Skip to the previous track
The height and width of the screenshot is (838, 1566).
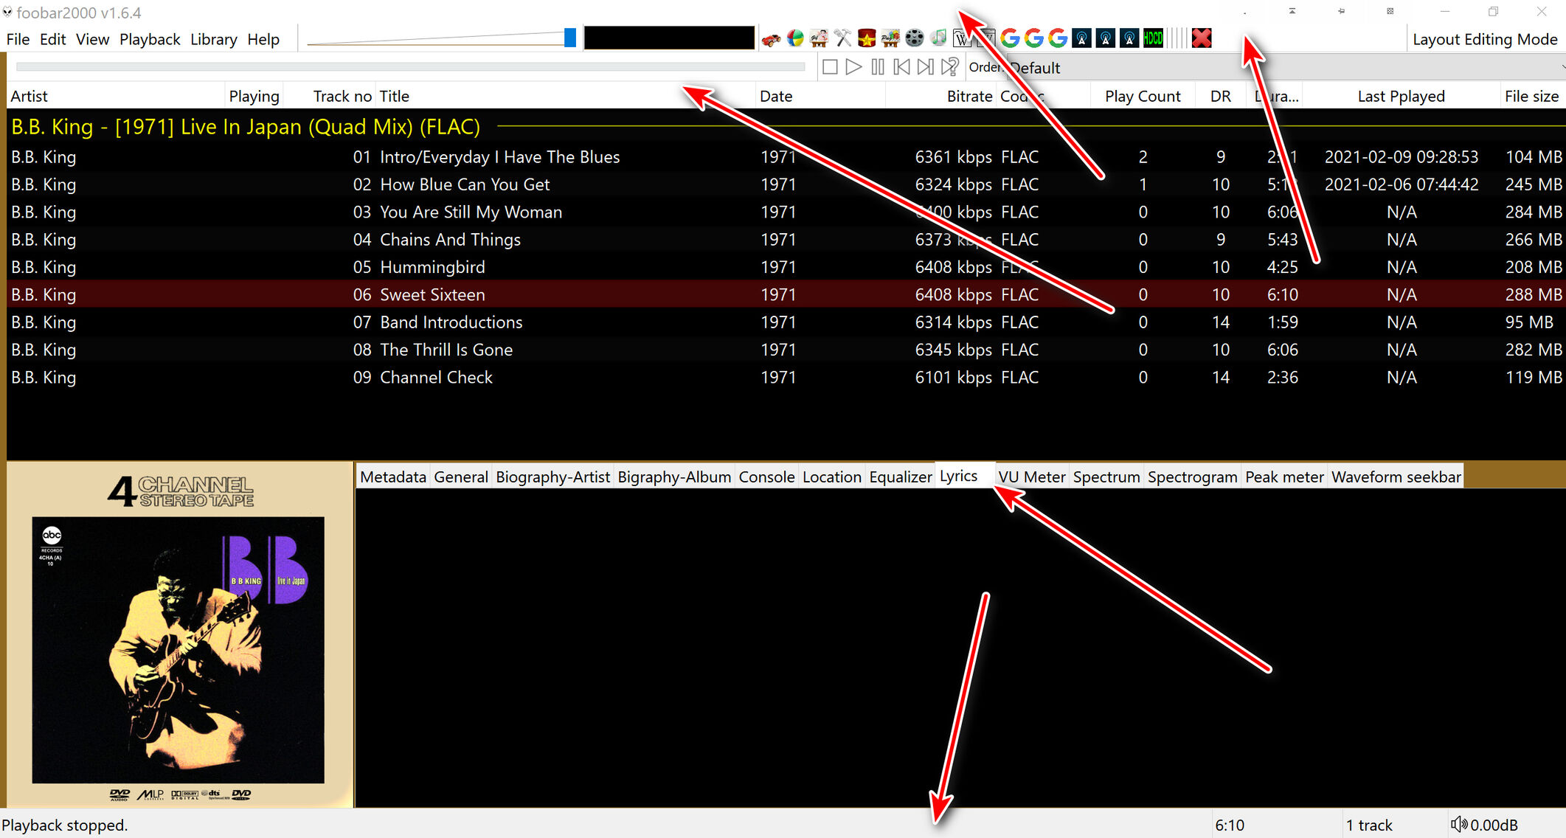[901, 67]
